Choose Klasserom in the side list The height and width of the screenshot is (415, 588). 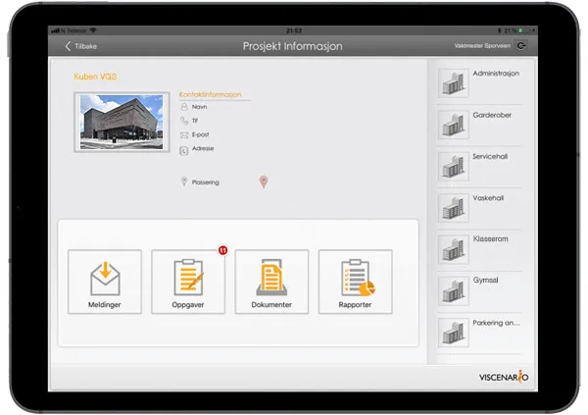[x=479, y=249]
